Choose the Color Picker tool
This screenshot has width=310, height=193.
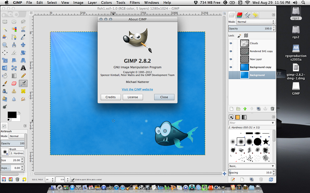click(x=23, y=37)
